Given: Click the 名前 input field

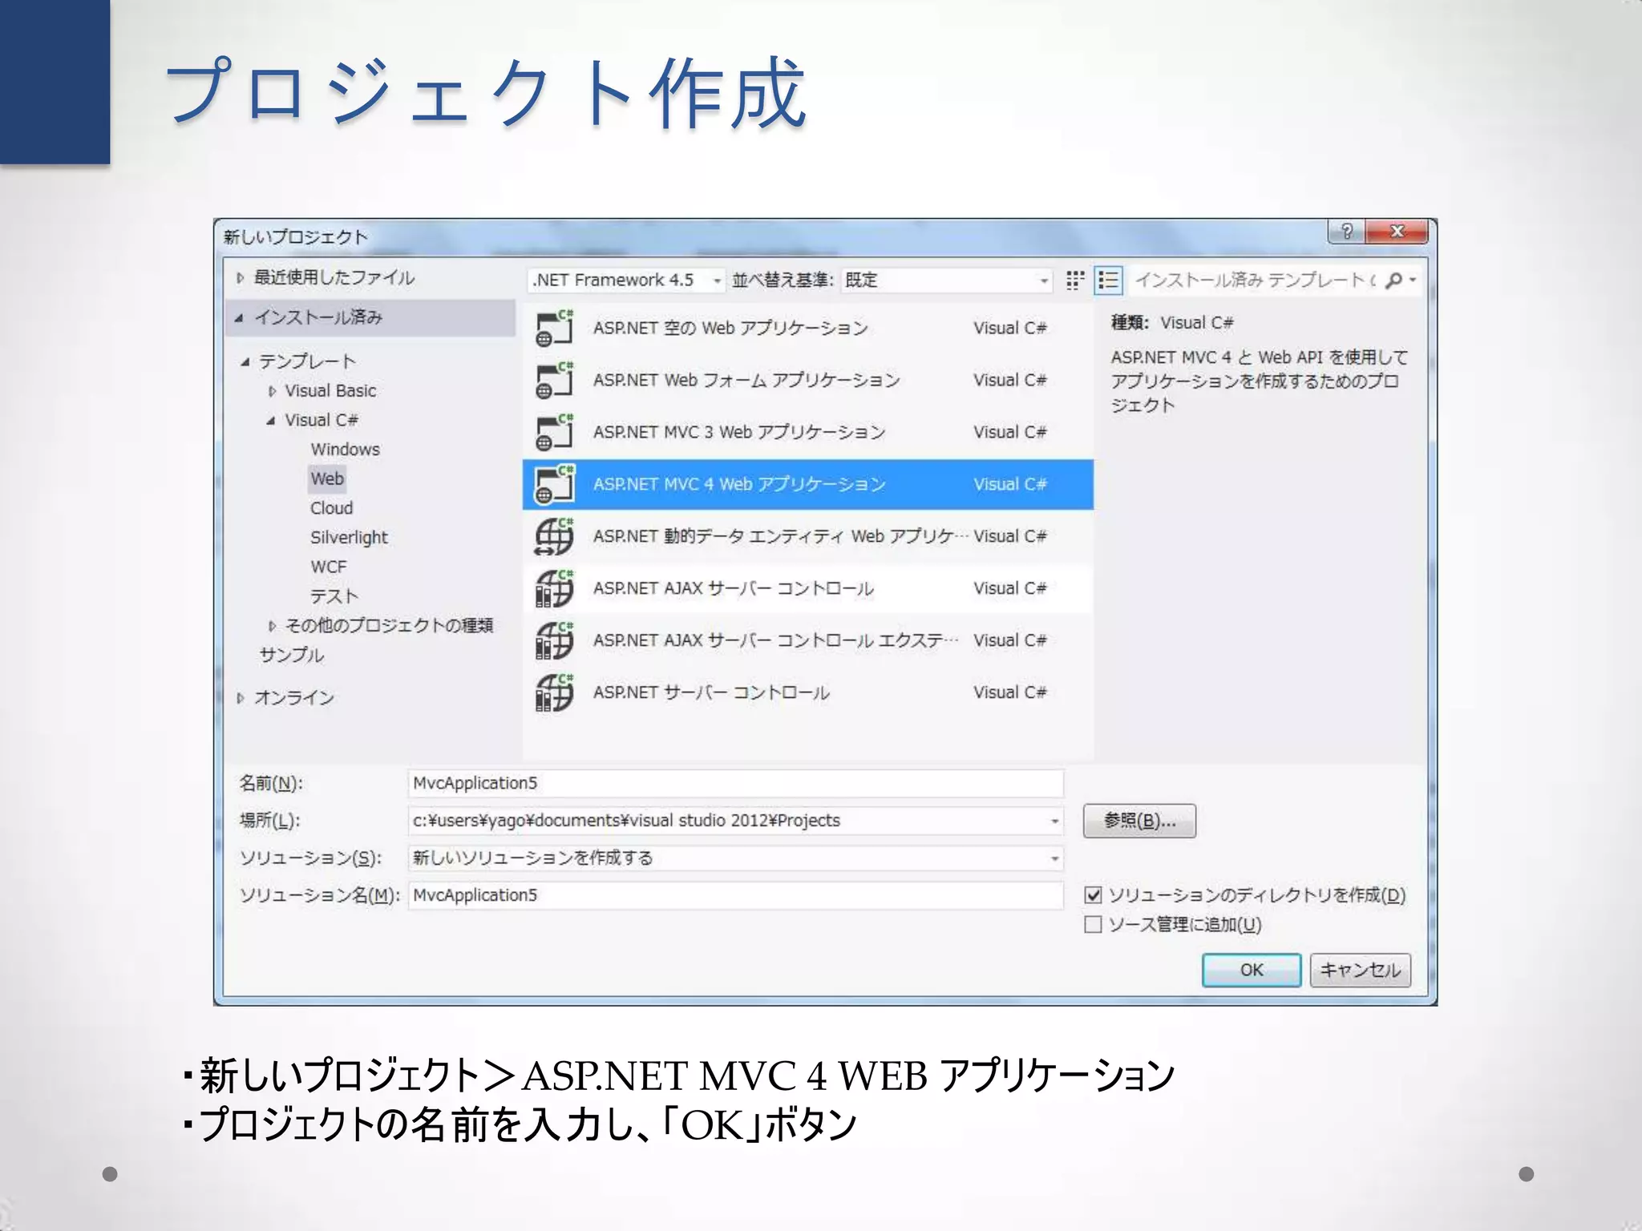Looking at the screenshot, I should pos(735,783).
